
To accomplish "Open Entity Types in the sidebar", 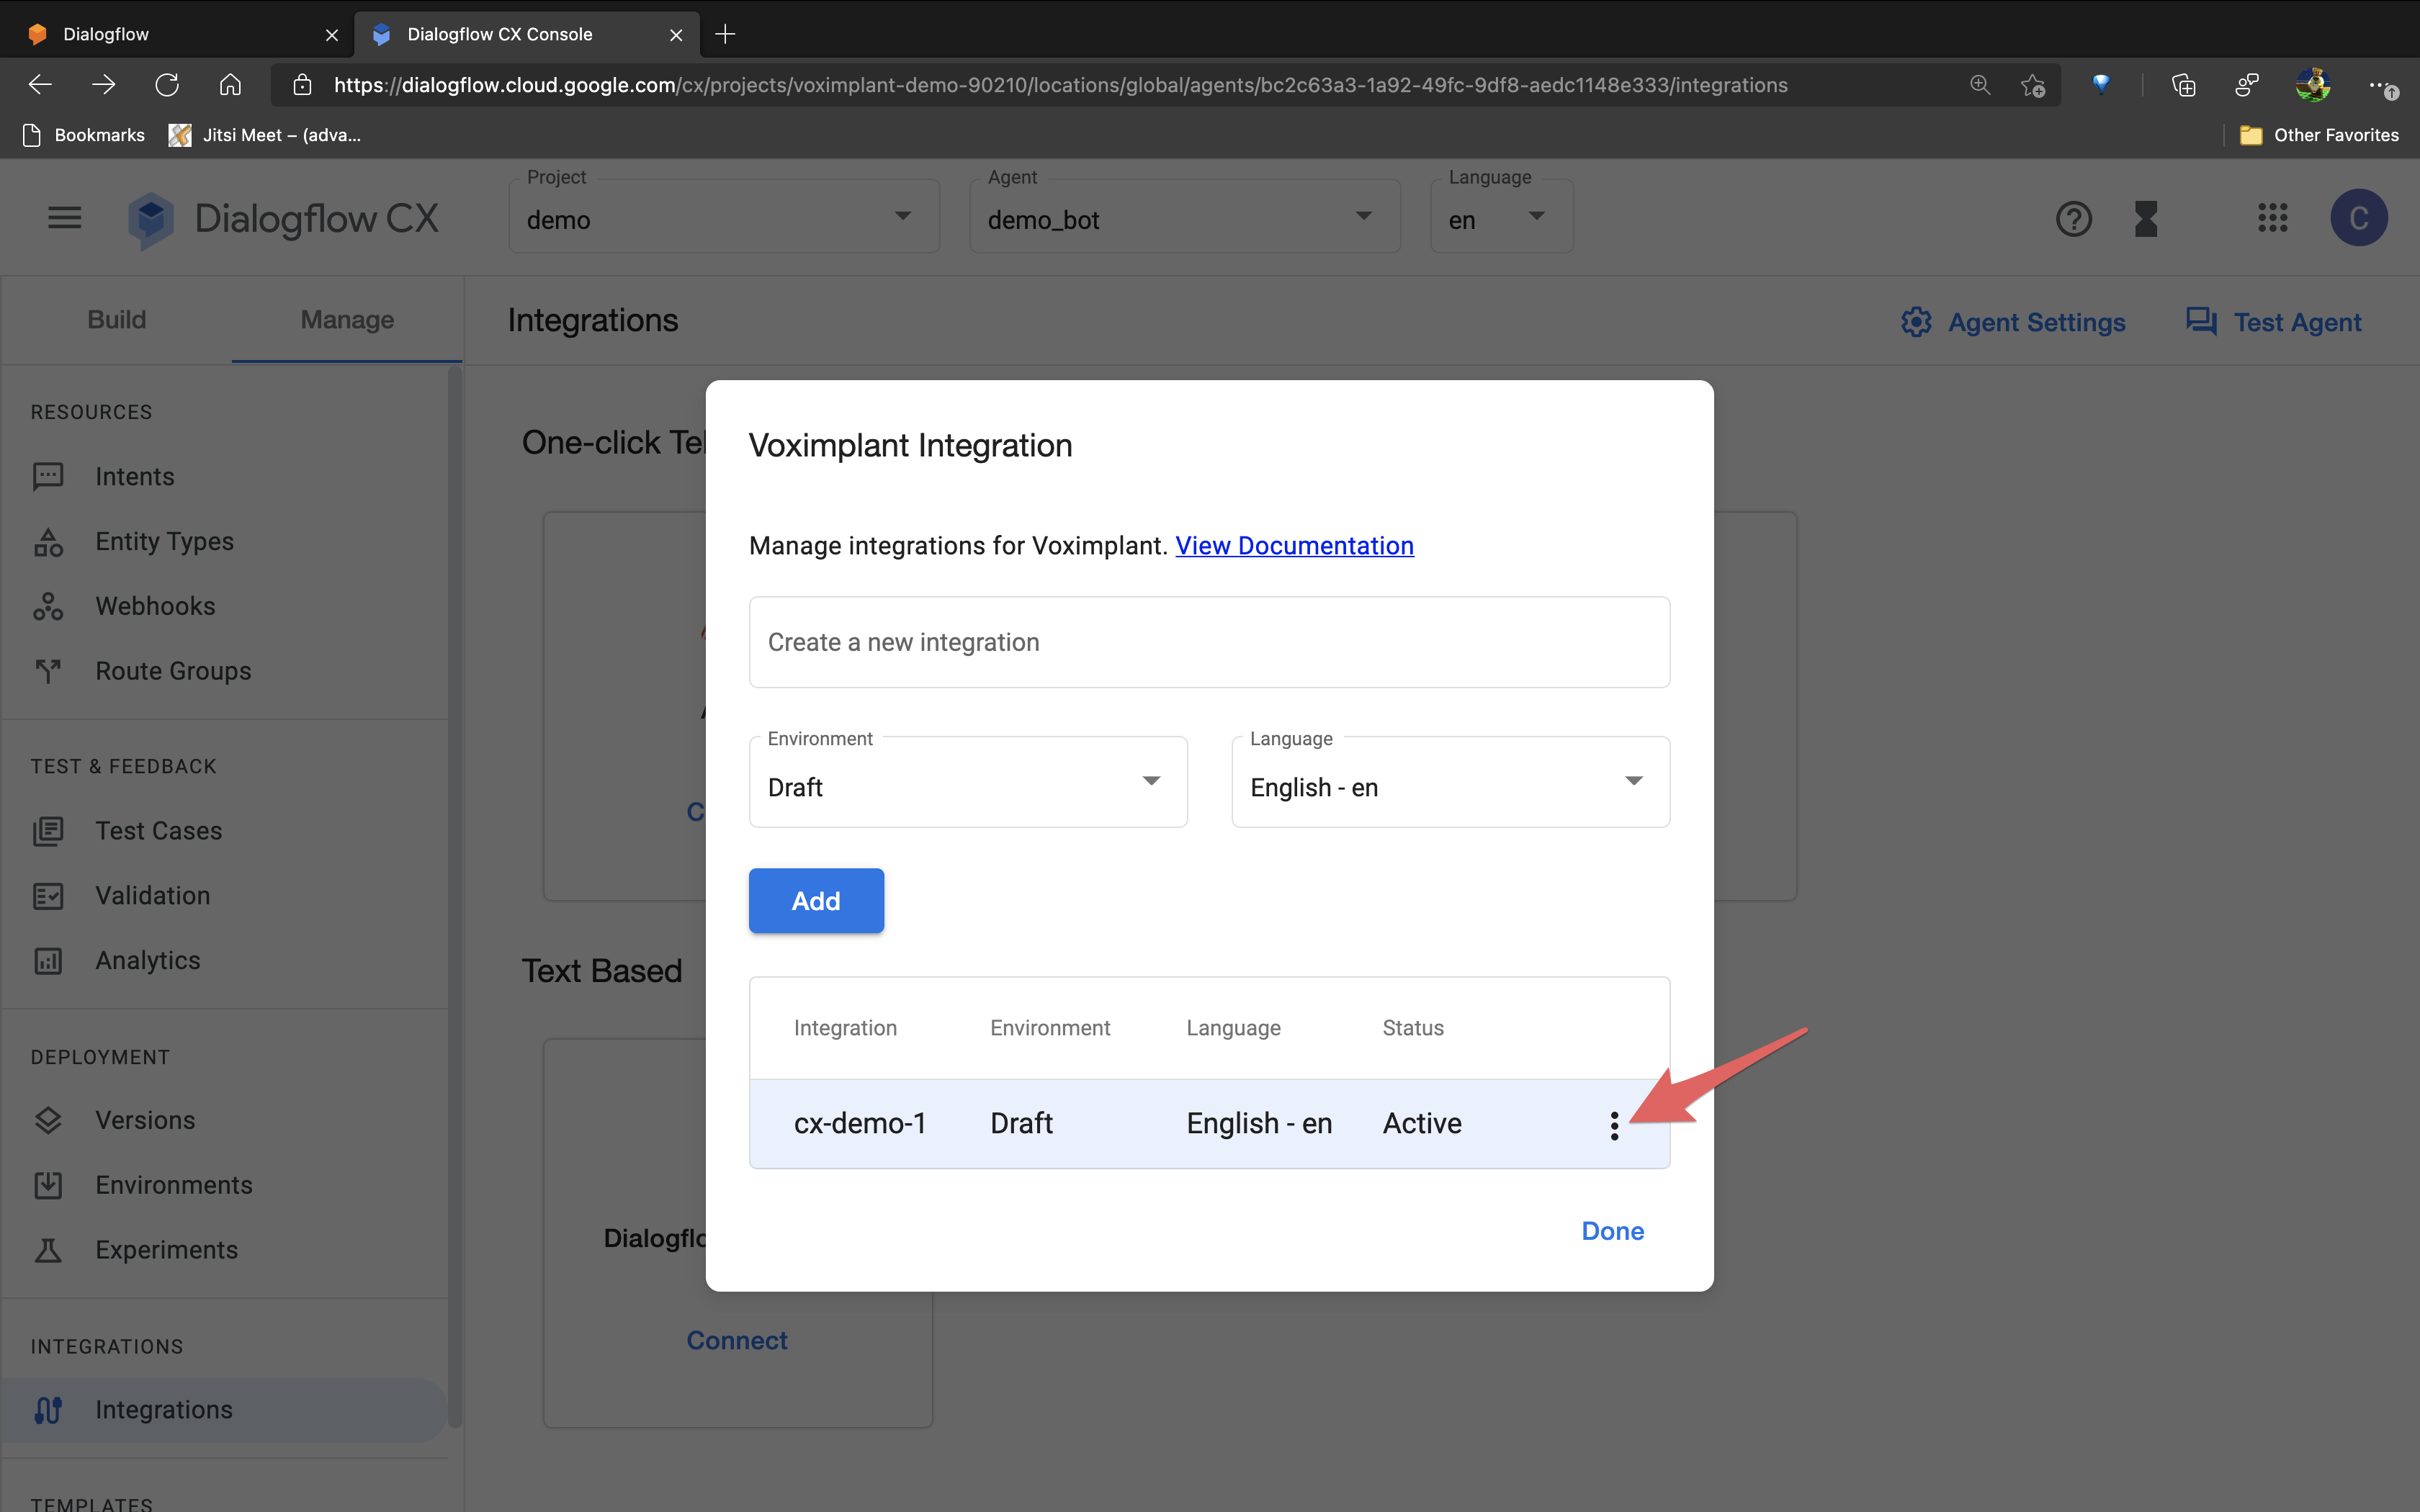I will point(164,541).
